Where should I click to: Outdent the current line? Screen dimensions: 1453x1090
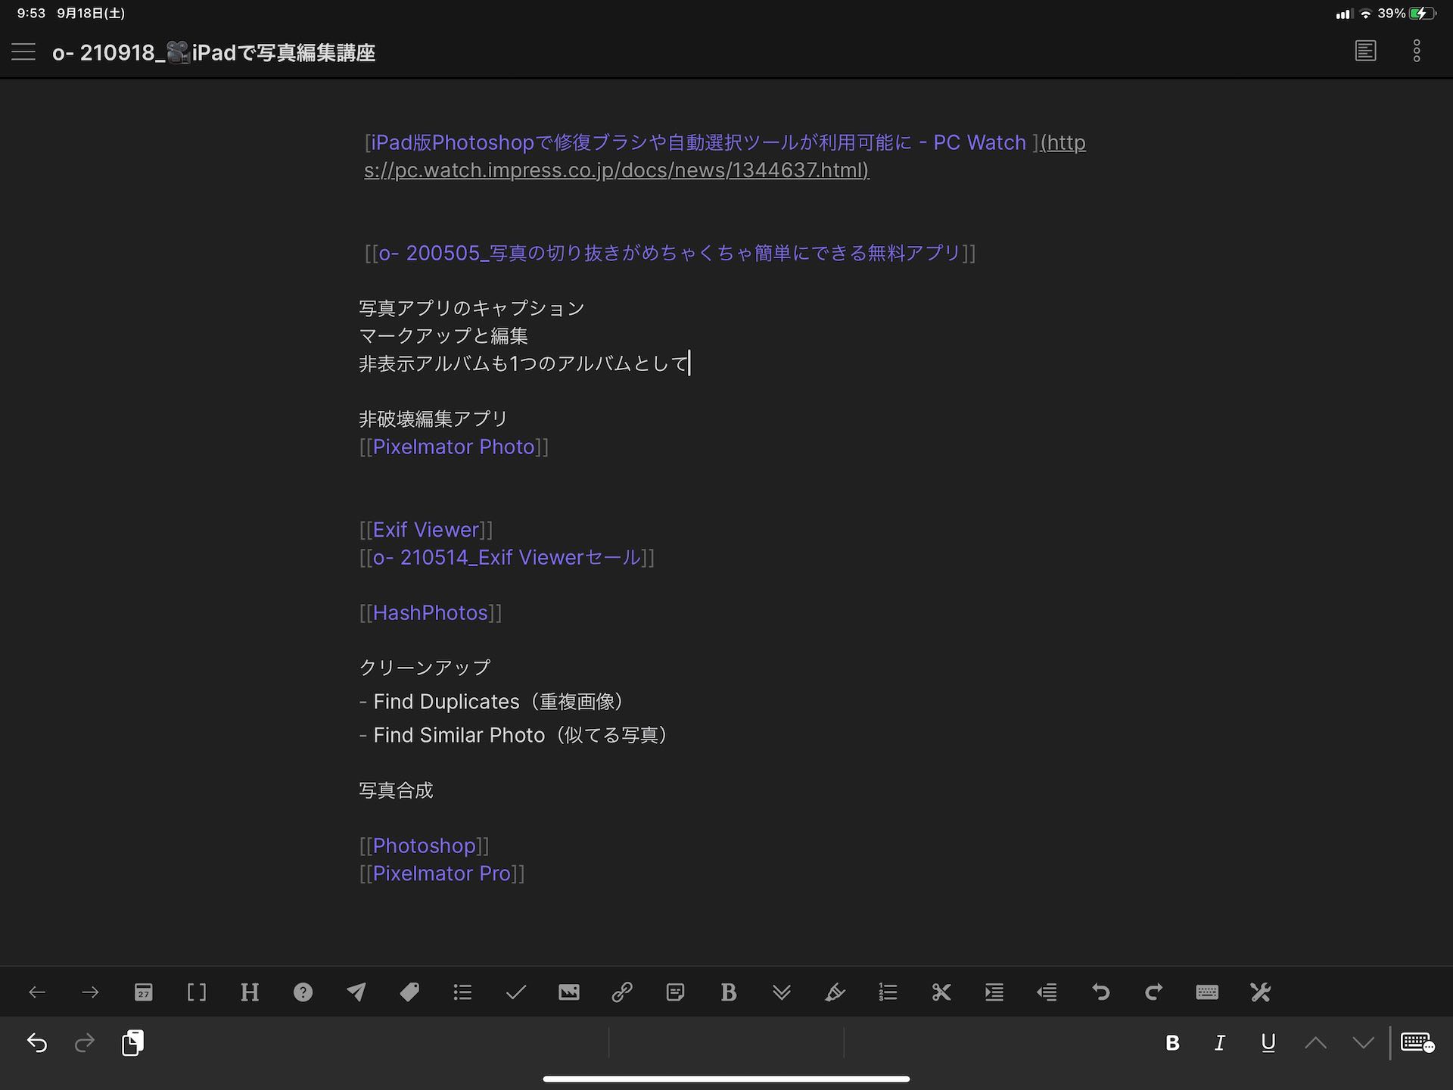[x=1047, y=992]
